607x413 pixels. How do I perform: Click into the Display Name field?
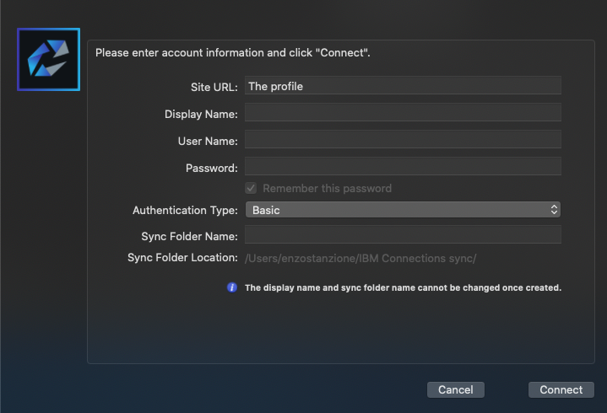402,113
